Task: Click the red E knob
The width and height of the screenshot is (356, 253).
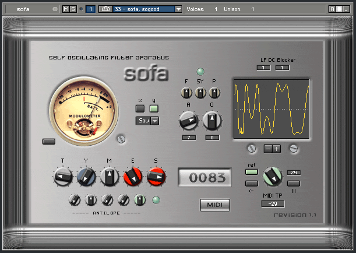Action: (133, 177)
